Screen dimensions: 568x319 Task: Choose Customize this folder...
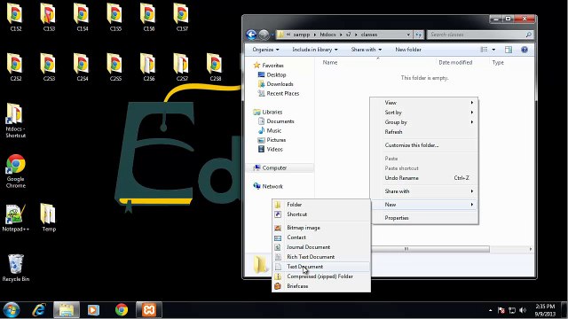424,145
